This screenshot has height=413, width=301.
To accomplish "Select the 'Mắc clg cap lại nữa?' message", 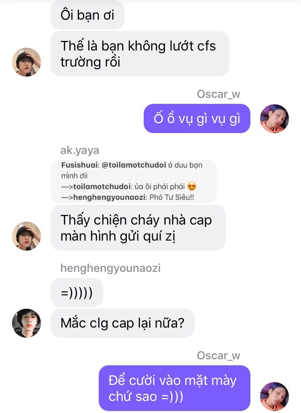I will (122, 323).
